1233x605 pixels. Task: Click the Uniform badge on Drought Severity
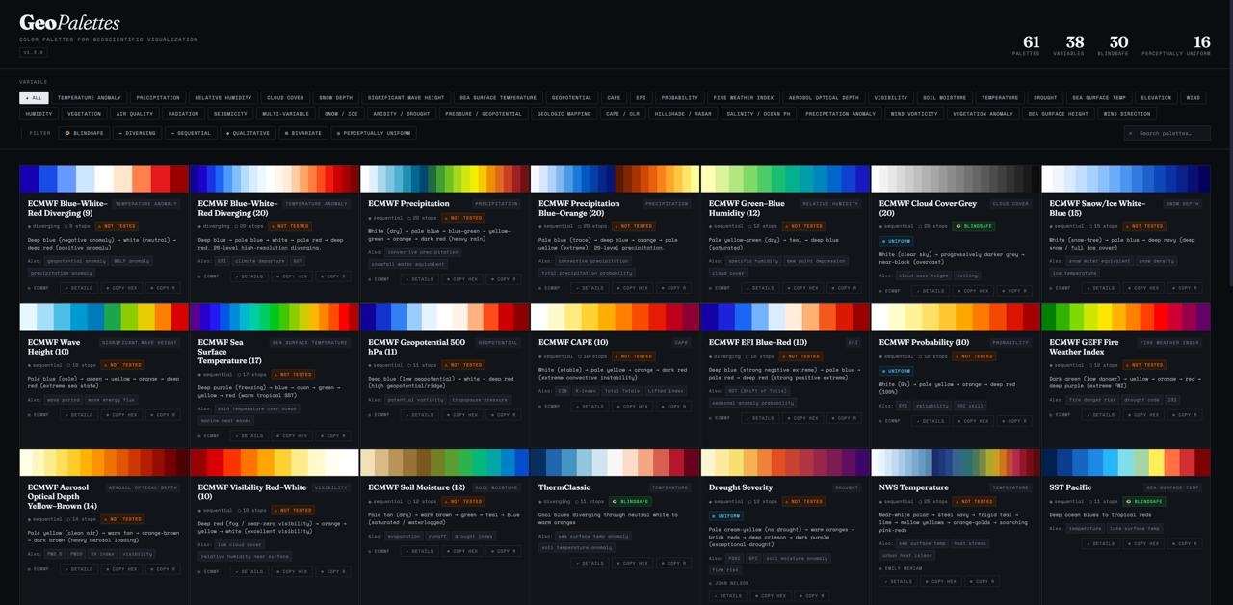coord(728,515)
